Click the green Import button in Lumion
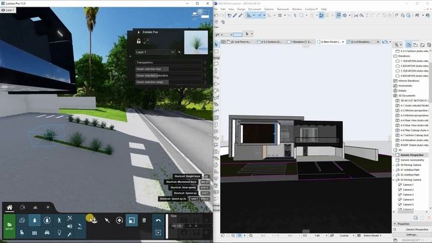The width and height of the screenshot is (432, 243). (9, 226)
